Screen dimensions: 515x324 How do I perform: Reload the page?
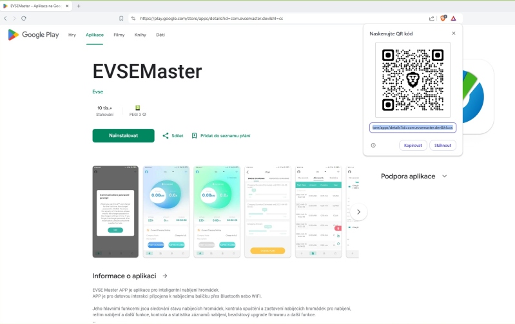coord(24,19)
